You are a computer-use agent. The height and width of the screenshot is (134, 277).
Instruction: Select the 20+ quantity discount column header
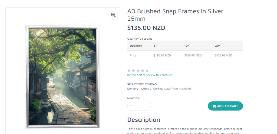(x=218, y=46)
